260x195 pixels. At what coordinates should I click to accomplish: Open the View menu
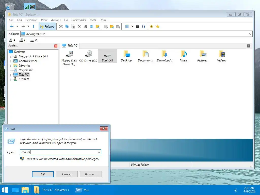click(x=44, y=20)
